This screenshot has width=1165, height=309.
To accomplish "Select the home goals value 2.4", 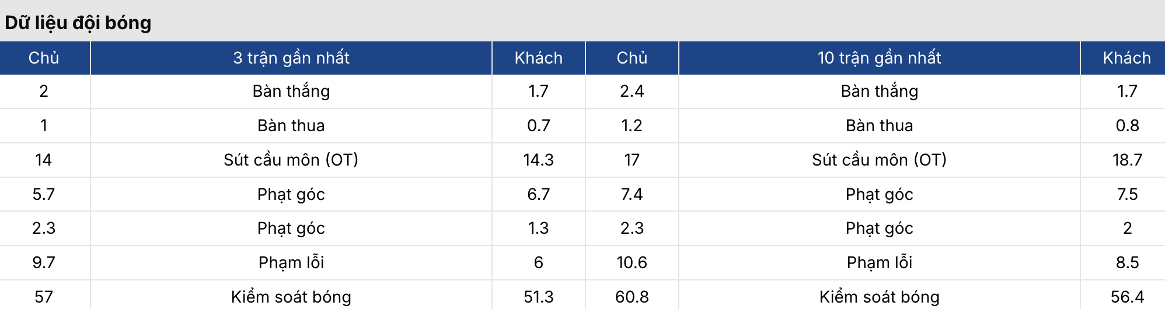I will [632, 91].
